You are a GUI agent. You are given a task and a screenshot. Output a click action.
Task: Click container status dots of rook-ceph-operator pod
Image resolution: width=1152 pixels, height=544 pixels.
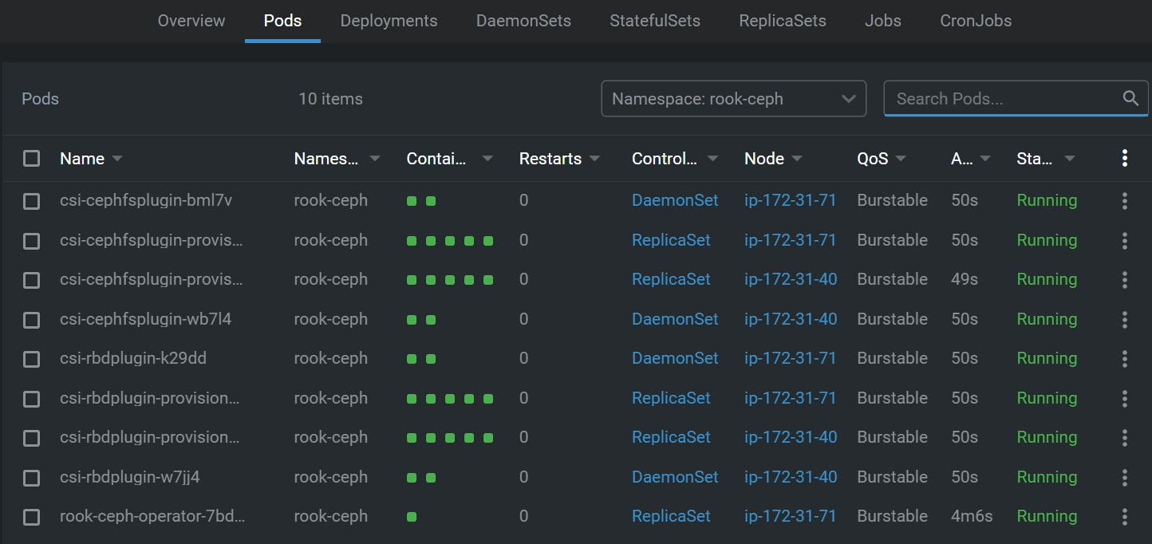412,517
